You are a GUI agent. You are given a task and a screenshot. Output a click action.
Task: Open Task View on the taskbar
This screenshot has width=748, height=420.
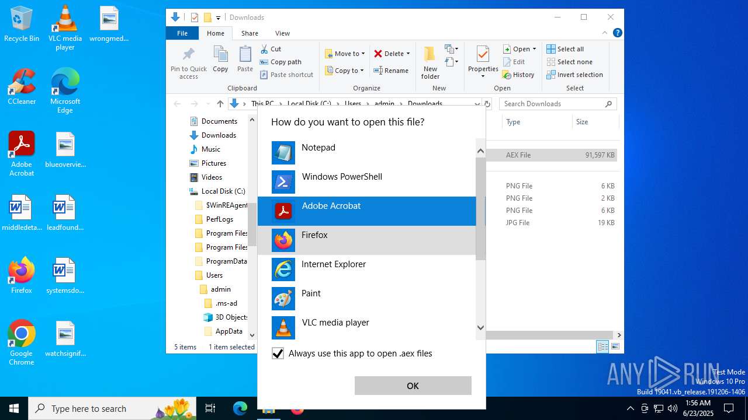(x=210, y=408)
